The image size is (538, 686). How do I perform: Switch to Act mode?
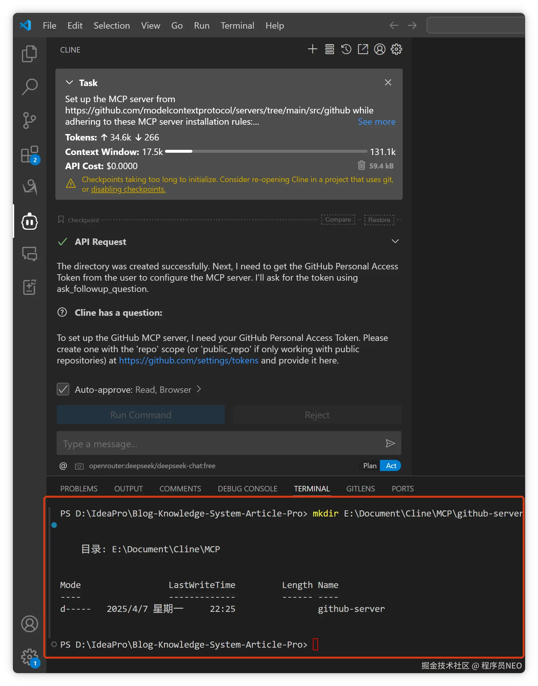pos(391,466)
